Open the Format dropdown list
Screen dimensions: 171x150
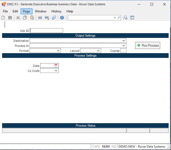[x=58, y=51]
